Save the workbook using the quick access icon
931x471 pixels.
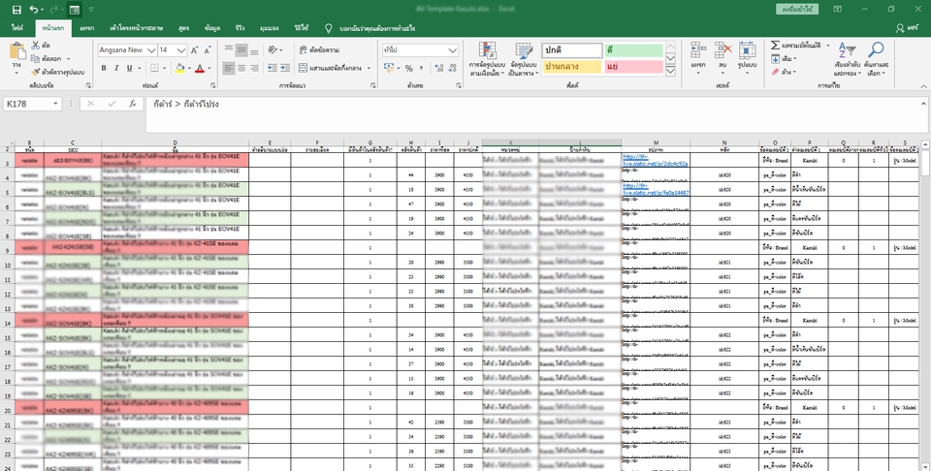point(16,10)
